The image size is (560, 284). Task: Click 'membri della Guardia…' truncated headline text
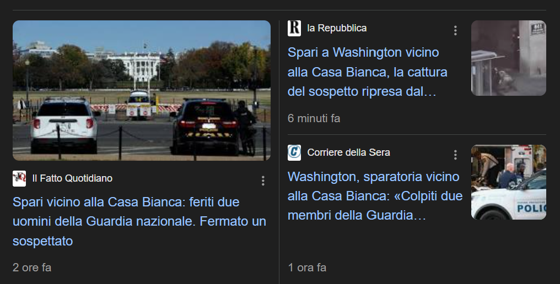tap(357, 216)
